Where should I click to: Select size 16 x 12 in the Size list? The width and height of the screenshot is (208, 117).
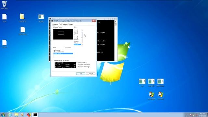[77, 40]
